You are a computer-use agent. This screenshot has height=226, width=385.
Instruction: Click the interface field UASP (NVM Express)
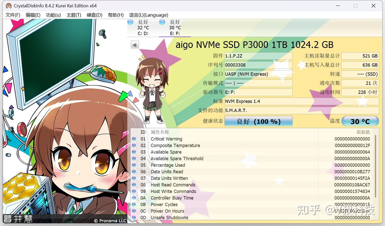[x=259, y=74]
